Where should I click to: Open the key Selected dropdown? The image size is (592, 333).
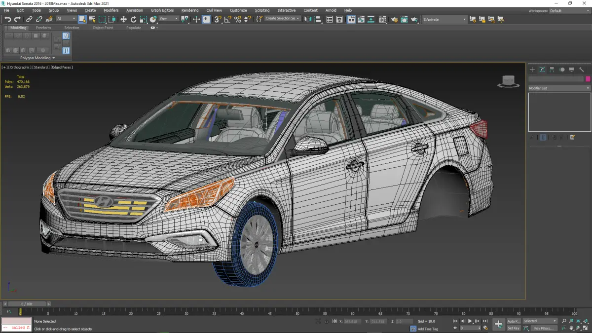click(x=540, y=321)
